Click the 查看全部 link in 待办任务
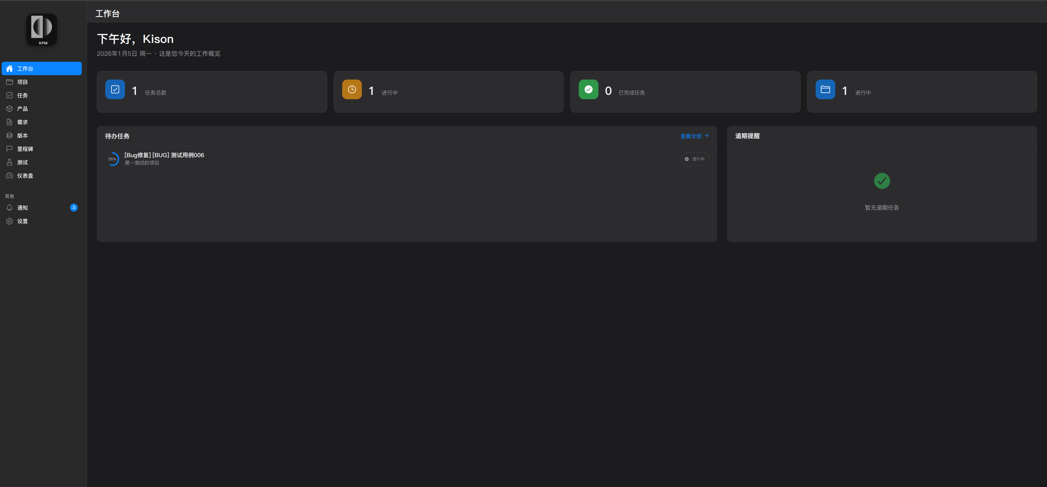The image size is (1047, 487). coord(694,136)
